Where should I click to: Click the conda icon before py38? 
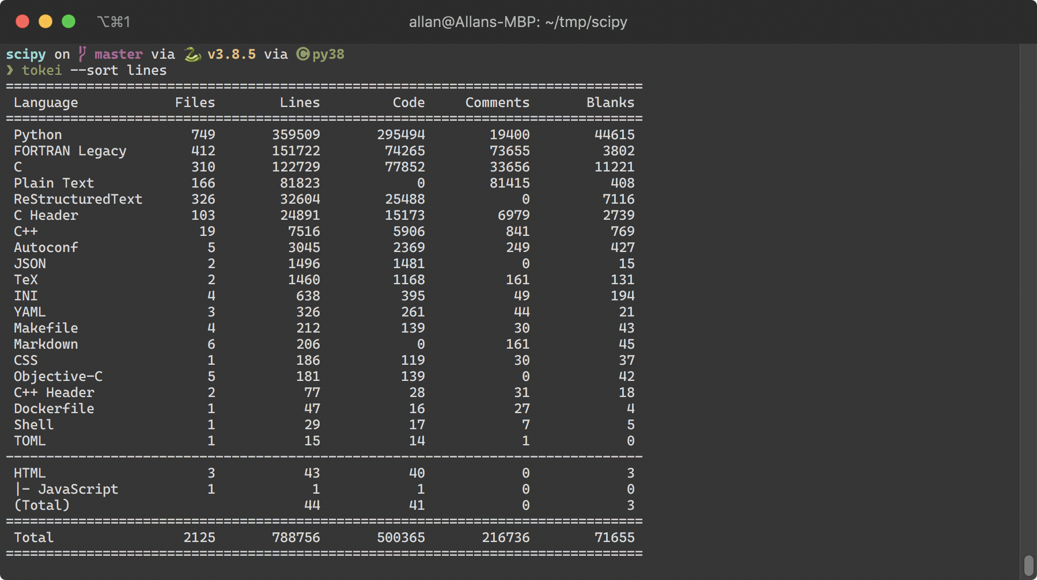[x=303, y=54]
